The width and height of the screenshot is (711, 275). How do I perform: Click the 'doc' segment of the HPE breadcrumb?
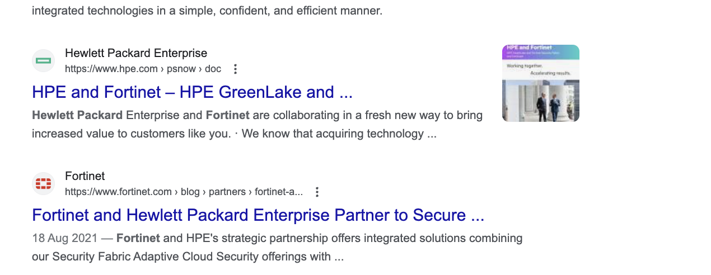click(213, 69)
